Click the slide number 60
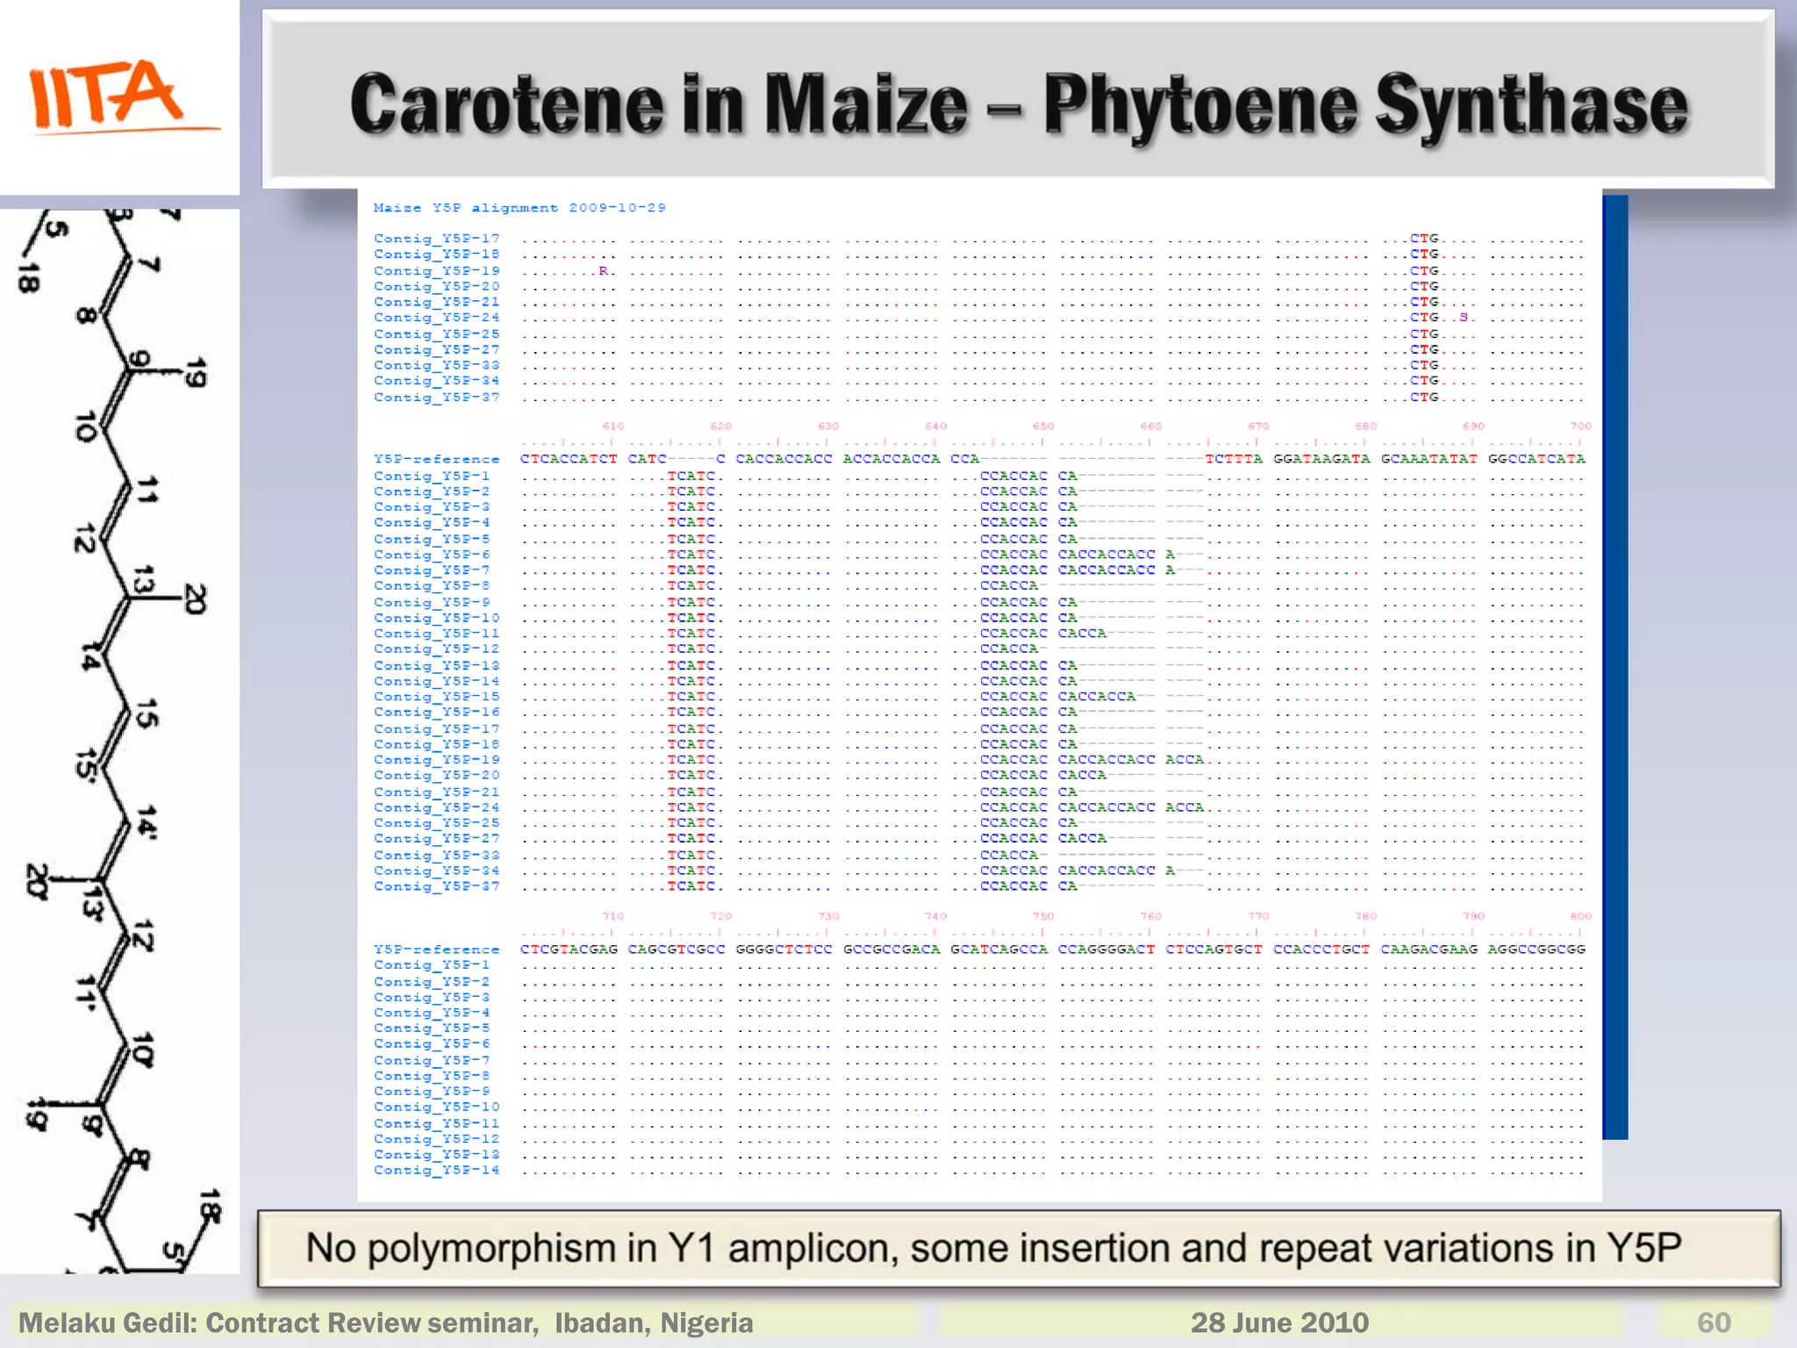 [1713, 1323]
